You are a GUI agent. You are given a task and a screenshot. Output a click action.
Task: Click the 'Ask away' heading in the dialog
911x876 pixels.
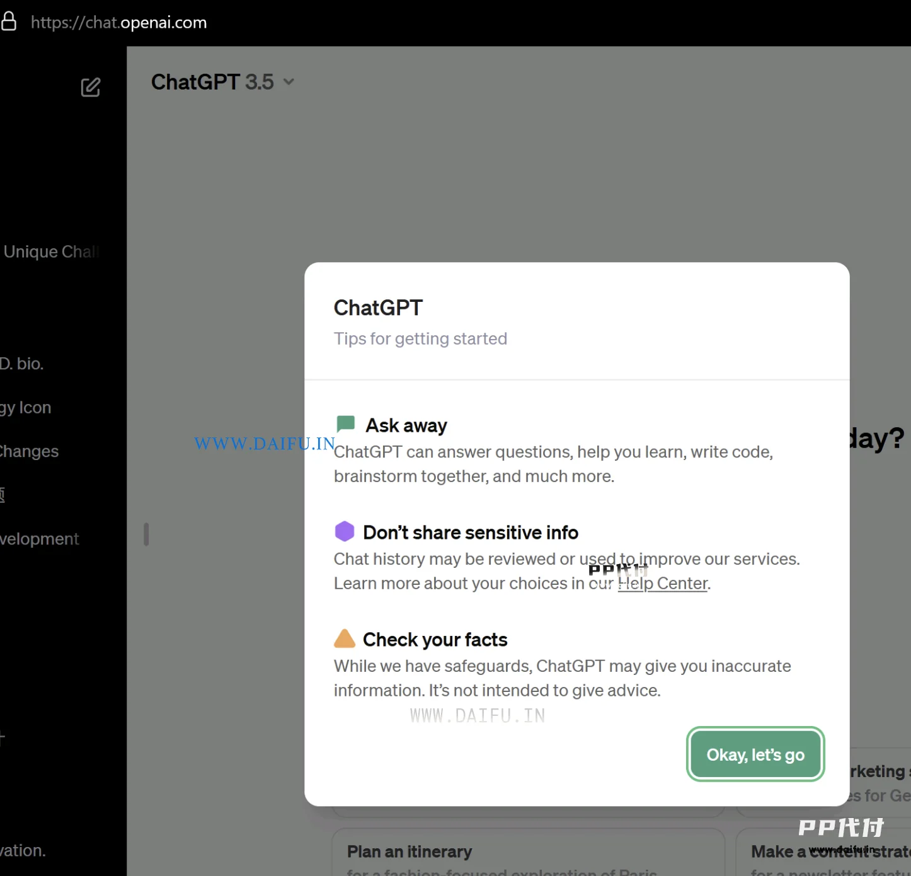click(406, 425)
